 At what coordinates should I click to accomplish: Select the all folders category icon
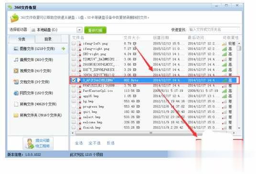(x=16, y=115)
